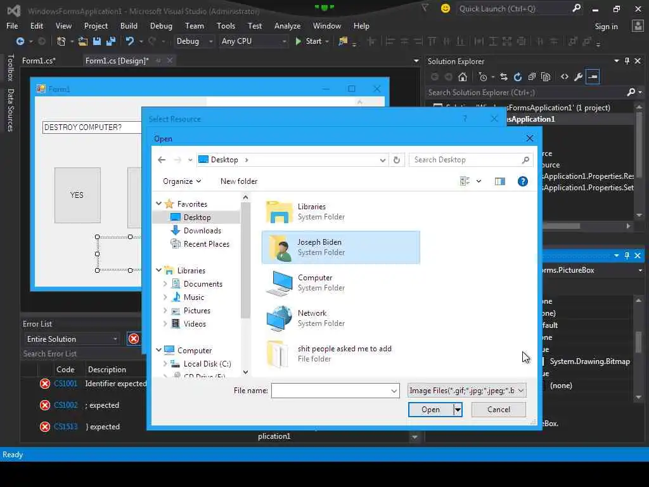Click the Sync with Active Document icon

504,77
